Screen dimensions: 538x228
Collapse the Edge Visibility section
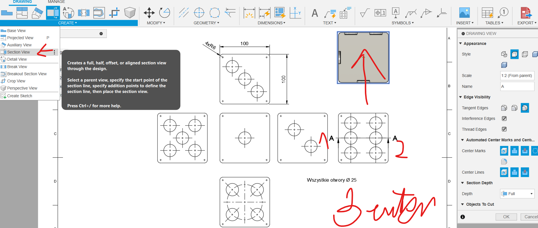pos(460,97)
